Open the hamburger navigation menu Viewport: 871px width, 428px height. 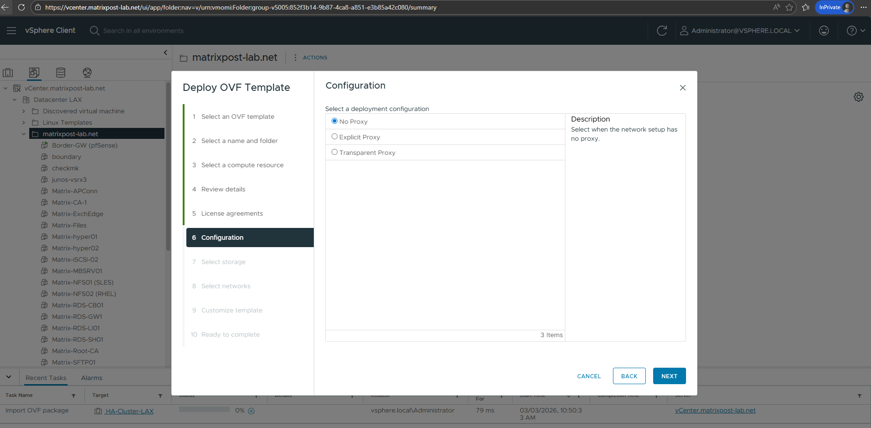click(11, 31)
